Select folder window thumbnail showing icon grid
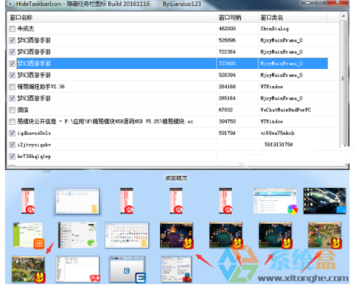 click(x=127, y=235)
